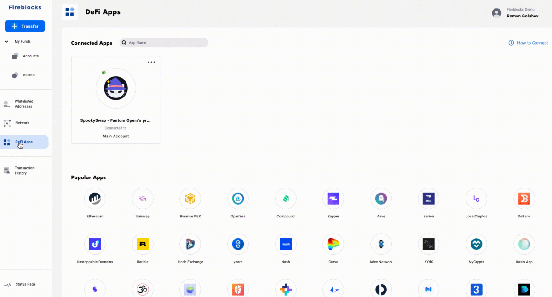Open the Aave app icon
552x297 pixels.
(x=381, y=199)
